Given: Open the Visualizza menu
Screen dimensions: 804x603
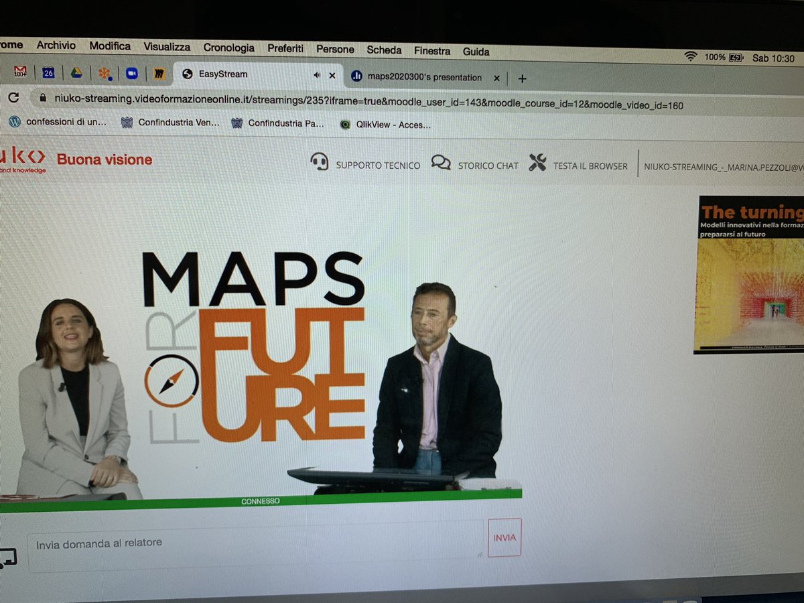Looking at the screenshot, I should (167, 47).
